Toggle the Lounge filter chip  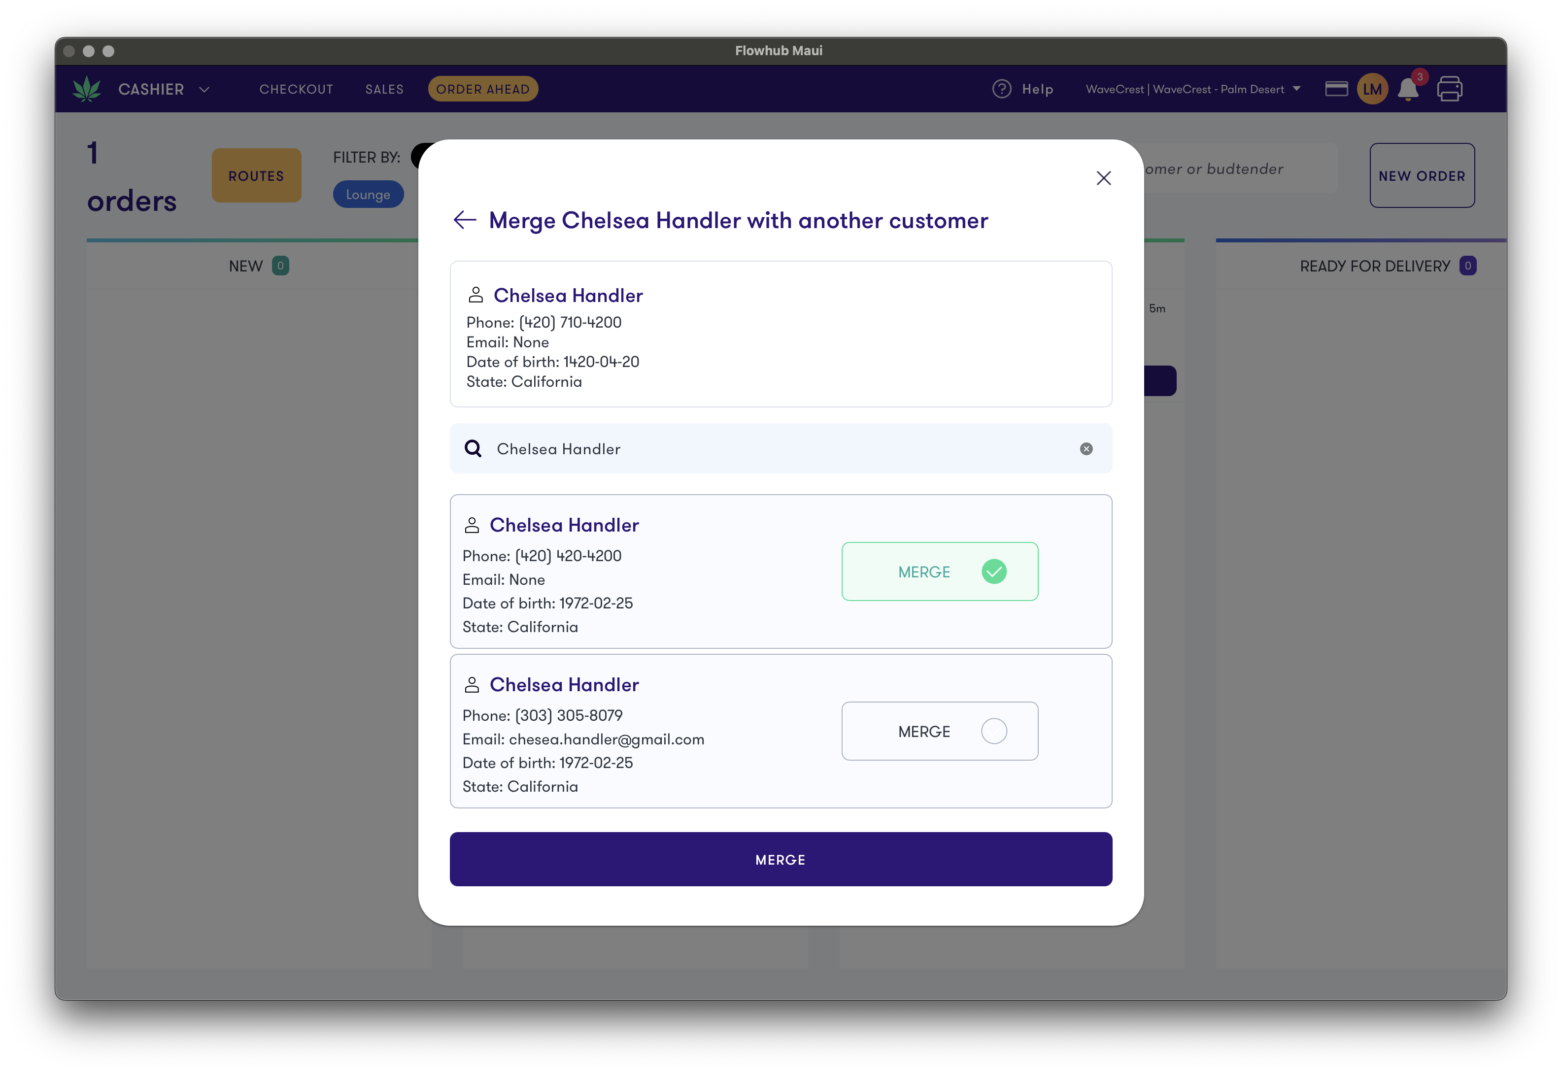368,194
